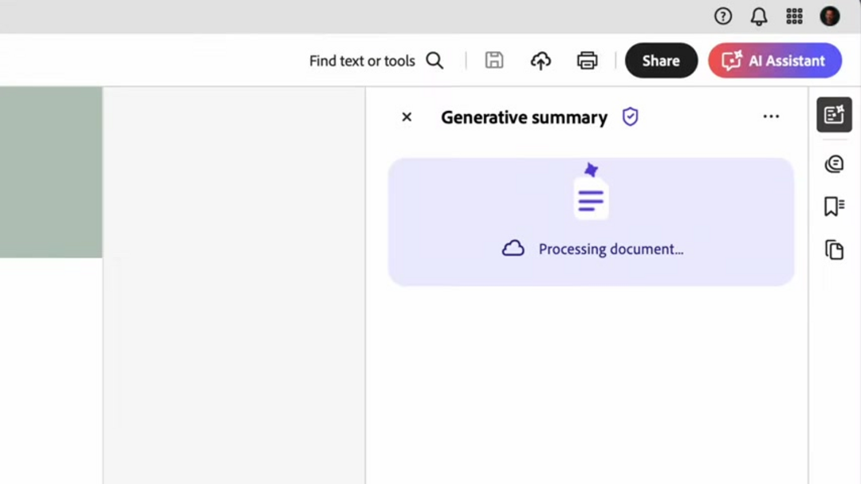This screenshot has height=484, width=861.
Task: Click the green area of the document page
Action: [x=50, y=171]
